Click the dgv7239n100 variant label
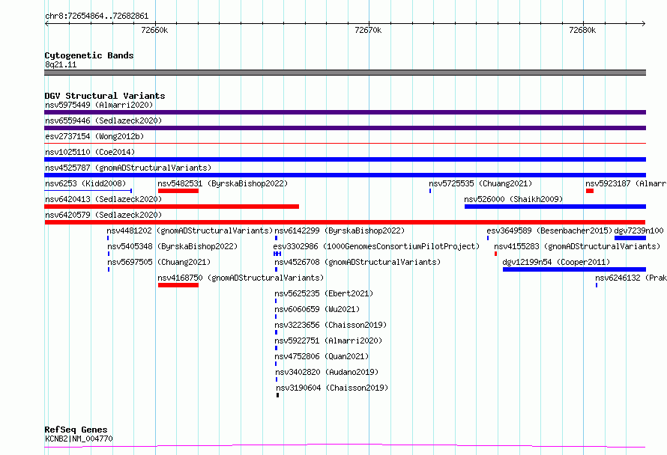 [639, 230]
